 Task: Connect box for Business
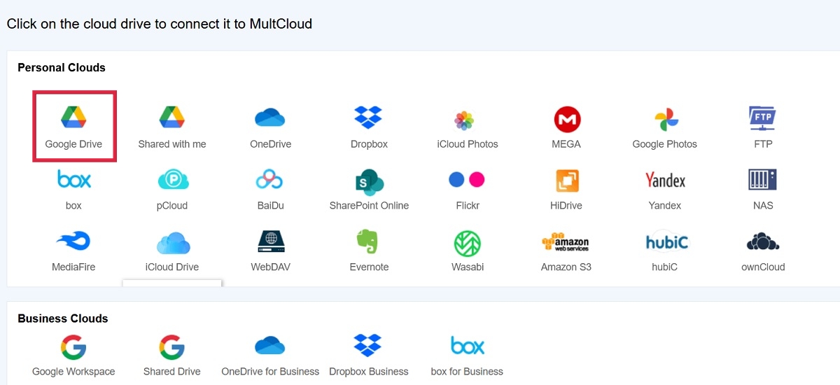(x=467, y=356)
